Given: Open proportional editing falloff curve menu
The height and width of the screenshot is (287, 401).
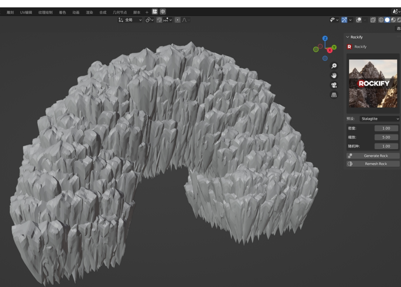Looking at the screenshot, I should [186, 20].
